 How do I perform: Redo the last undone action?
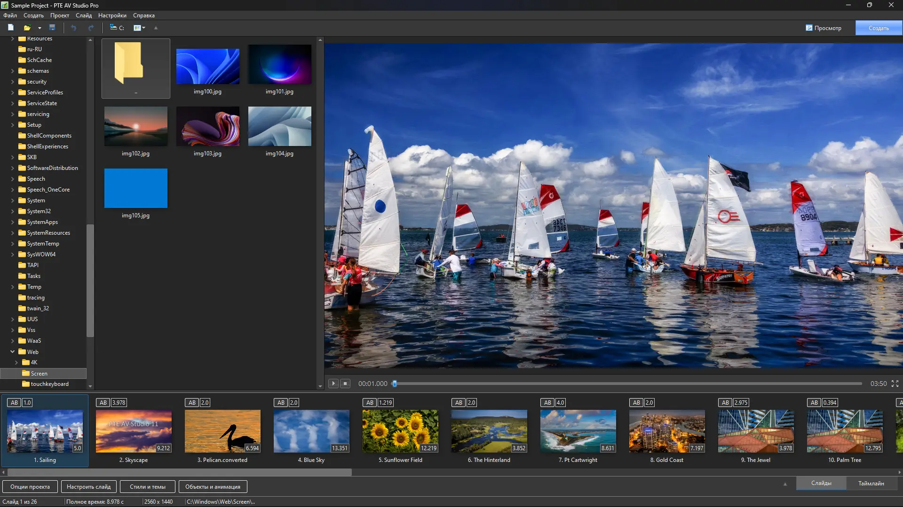(x=91, y=28)
